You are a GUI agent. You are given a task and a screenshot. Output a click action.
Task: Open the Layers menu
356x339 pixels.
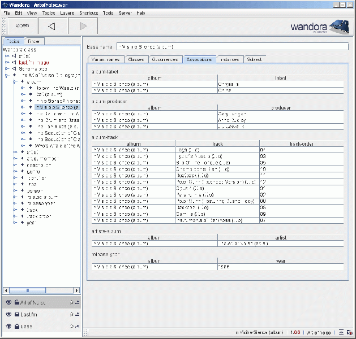tap(67, 12)
